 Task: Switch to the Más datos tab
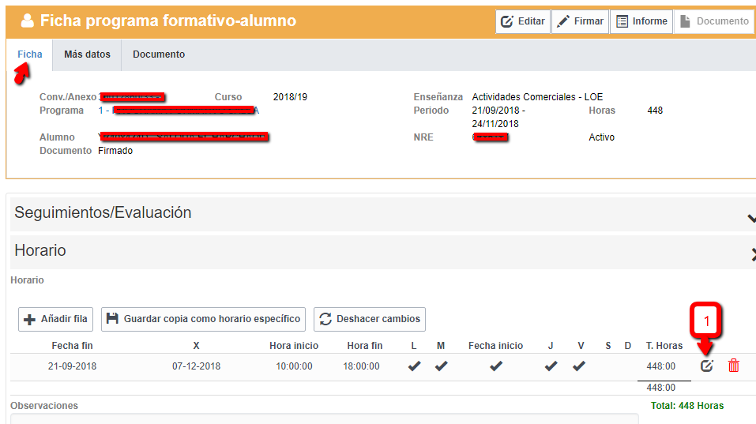click(x=87, y=54)
